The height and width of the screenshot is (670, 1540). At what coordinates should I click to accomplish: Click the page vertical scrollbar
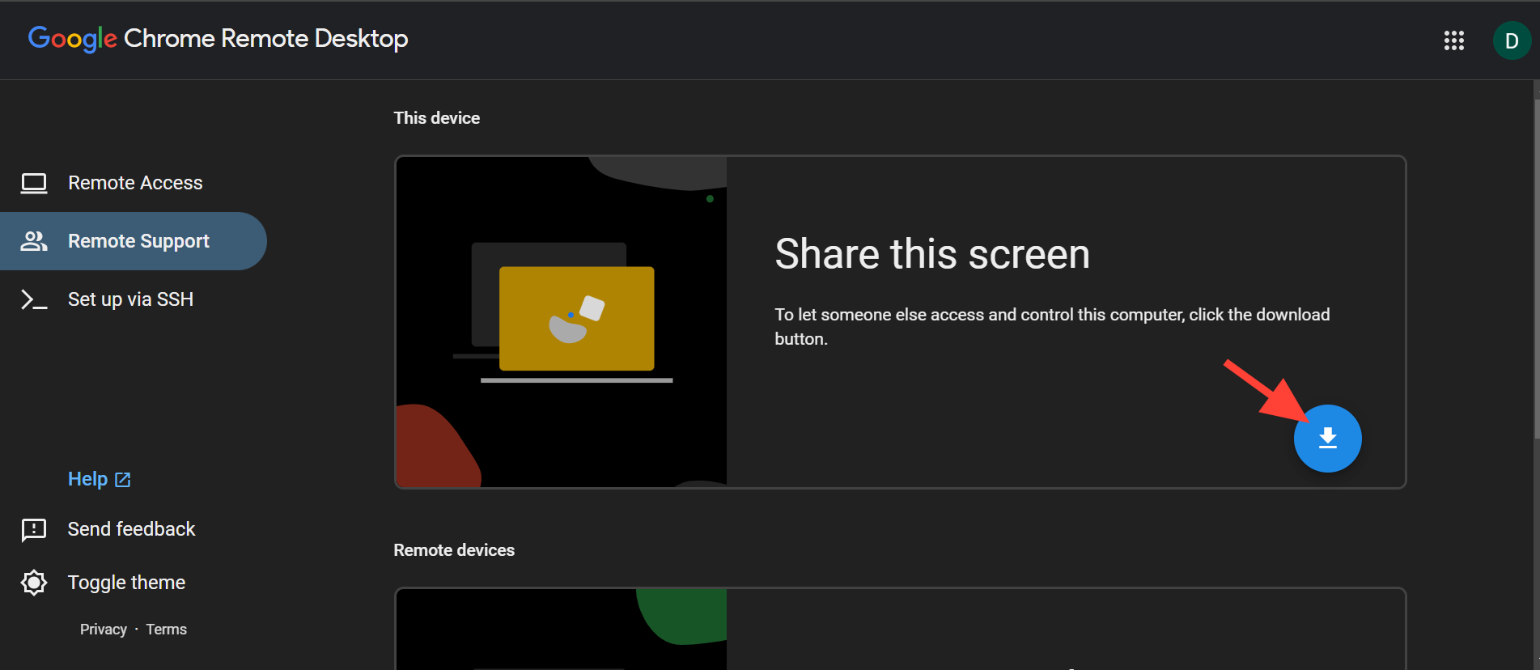[1536, 267]
